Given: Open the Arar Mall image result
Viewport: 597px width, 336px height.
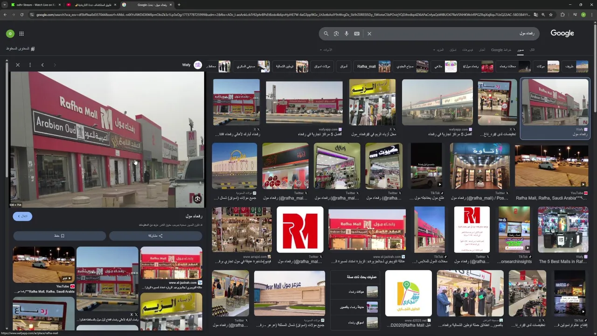Looking at the screenshot, I should pos(289,293).
